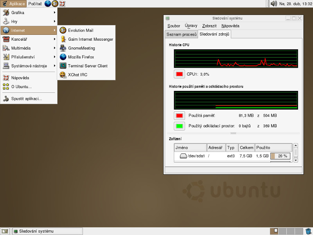The width and height of the screenshot is (313, 235).
Task: Click the Evolution mail launcher in top panel
Action: [x=55, y=4]
